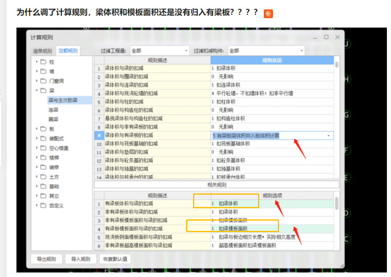This screenshot has height=277, width=391.
Task: Select row 梁体积与砼条基的扣减
Action: click(157, 161)
